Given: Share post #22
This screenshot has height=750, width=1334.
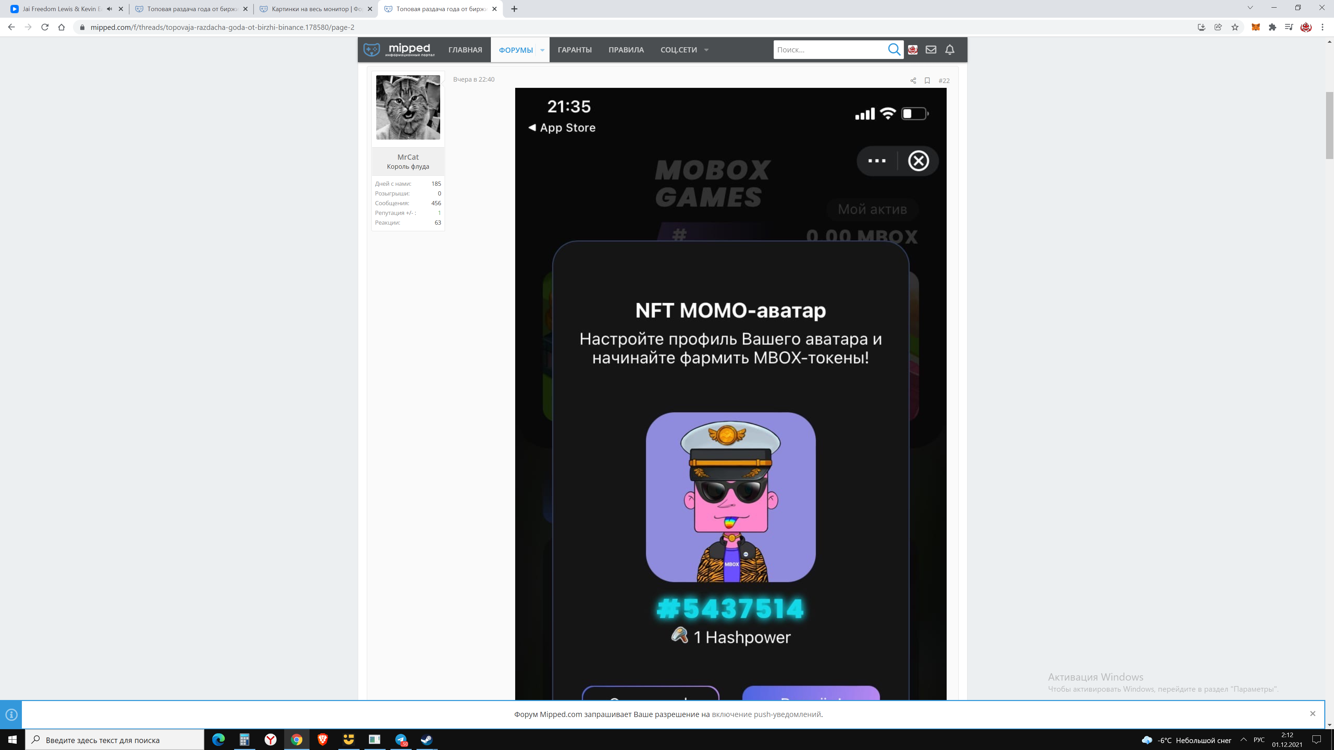Looking at the screenshot, I should (913, 81).
